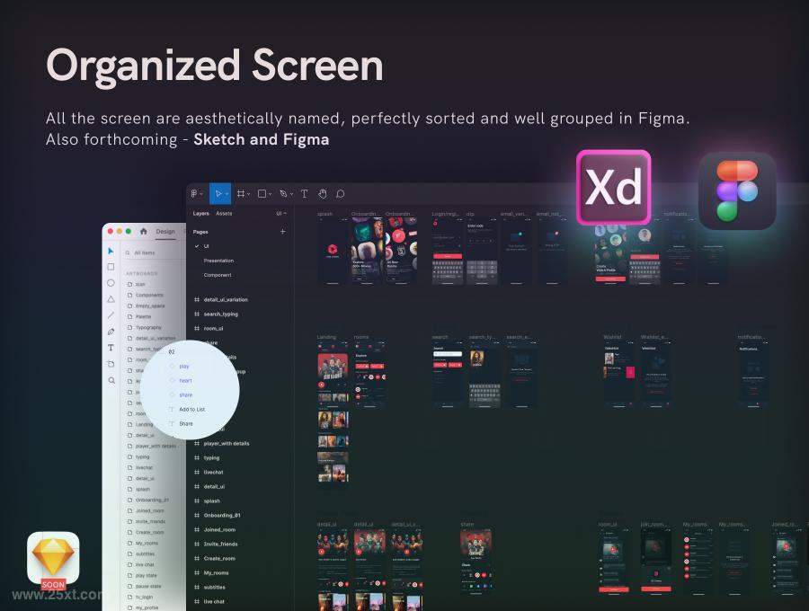Select the player_with details layer in Figma
The width and height of the screenshot is (809, 611).
[227, 444]
